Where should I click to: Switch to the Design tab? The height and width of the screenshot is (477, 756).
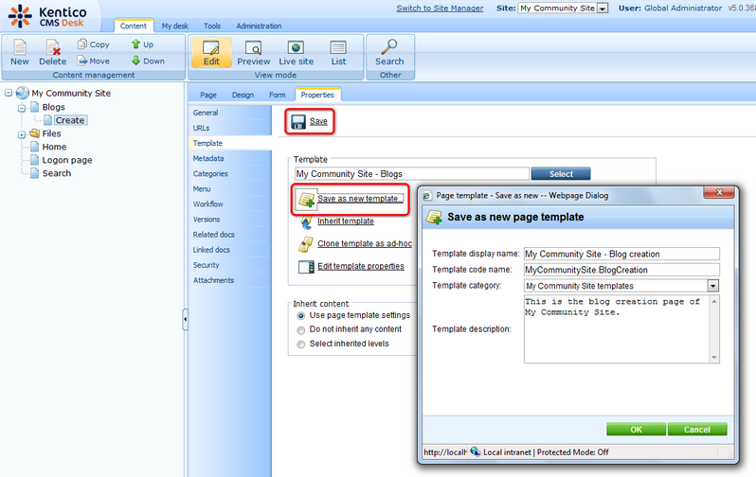243,95
